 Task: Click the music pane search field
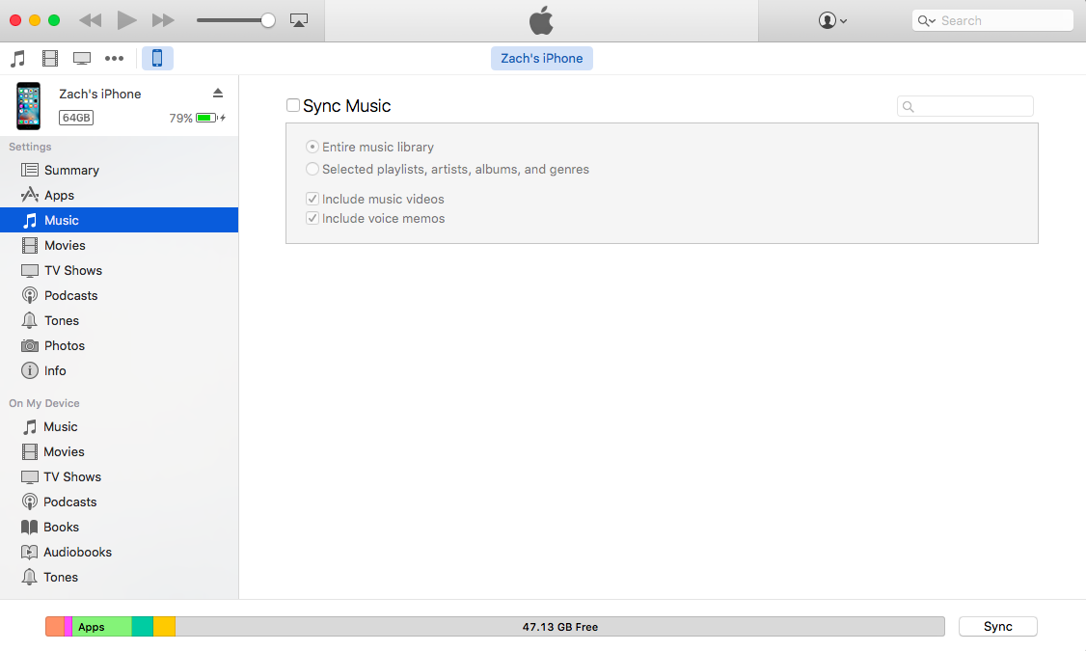tap(964, 106)
